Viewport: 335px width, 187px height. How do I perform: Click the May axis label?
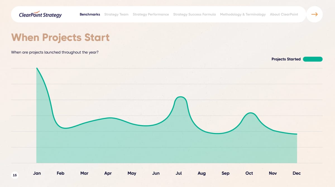(132, 173)
